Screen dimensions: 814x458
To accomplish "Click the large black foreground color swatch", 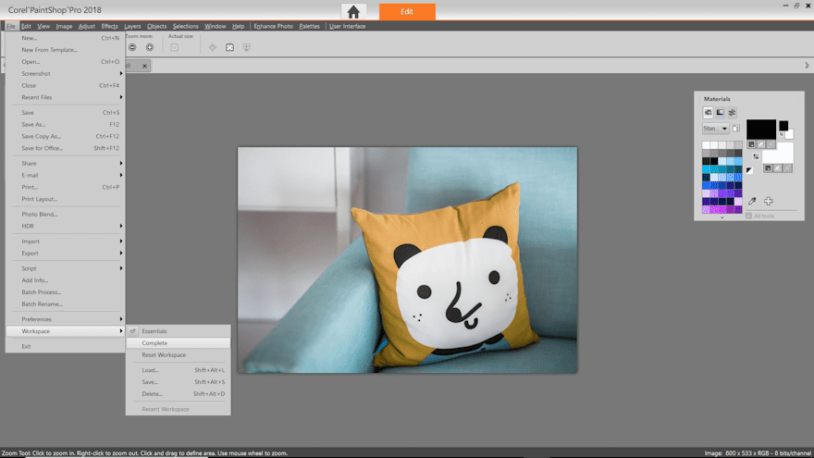I will [x=760, y=129].
